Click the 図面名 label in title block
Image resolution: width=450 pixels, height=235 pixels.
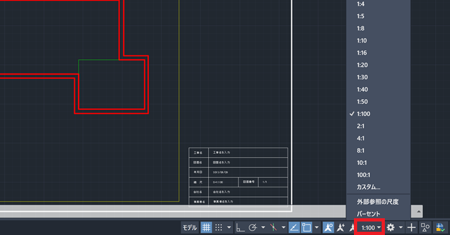(198, 162)
